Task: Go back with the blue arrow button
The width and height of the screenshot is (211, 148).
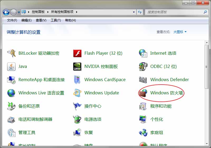Action: 6,12
